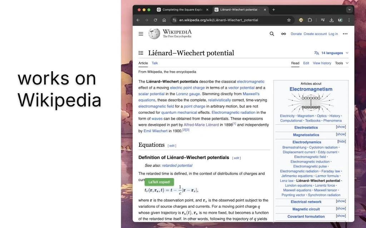The height and width of the screenshot is (228, 366).
Task: Open tab search dropdown arrow
Action: click(x=349, y=10)
